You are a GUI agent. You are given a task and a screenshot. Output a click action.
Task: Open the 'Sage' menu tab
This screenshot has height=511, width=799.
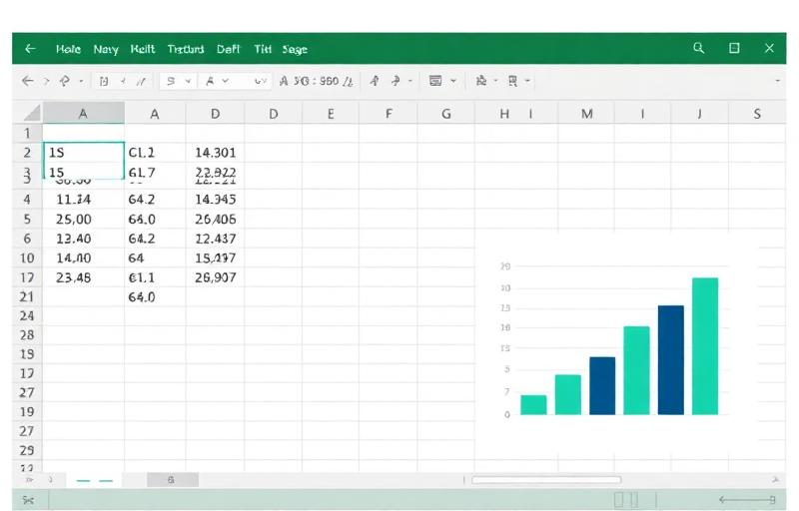(295, 49)
